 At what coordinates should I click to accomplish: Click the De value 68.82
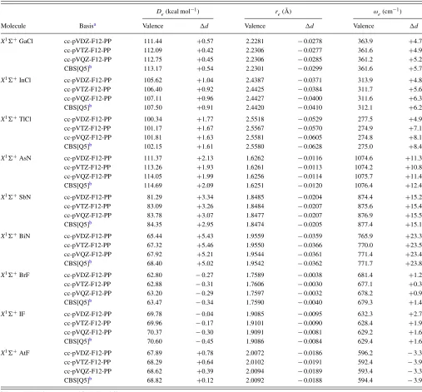pos(155,380)
